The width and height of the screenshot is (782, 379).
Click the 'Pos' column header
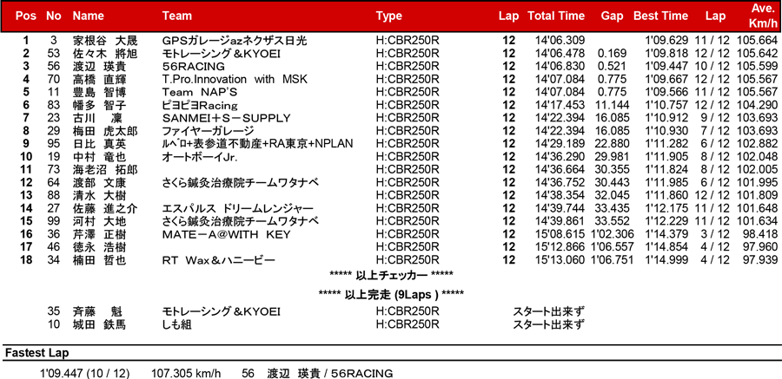click(26, 16)
